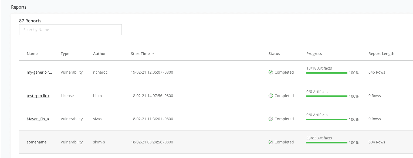Click the Author column header

pos(99,54)
